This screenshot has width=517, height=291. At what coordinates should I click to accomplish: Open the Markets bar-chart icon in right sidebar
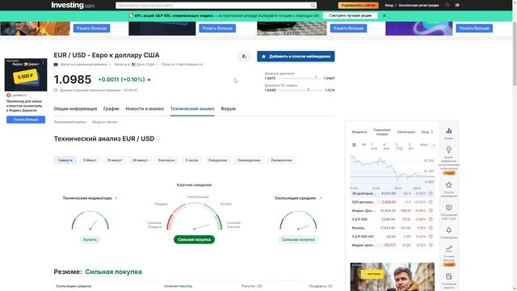click(x=449, y=131)
